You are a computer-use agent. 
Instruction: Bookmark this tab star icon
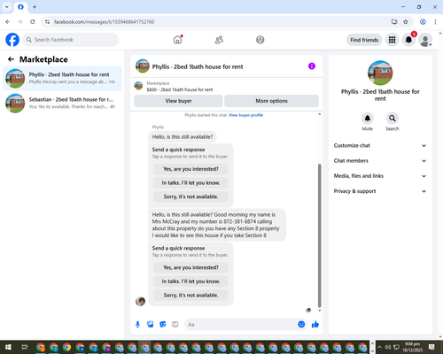[406, 22]
